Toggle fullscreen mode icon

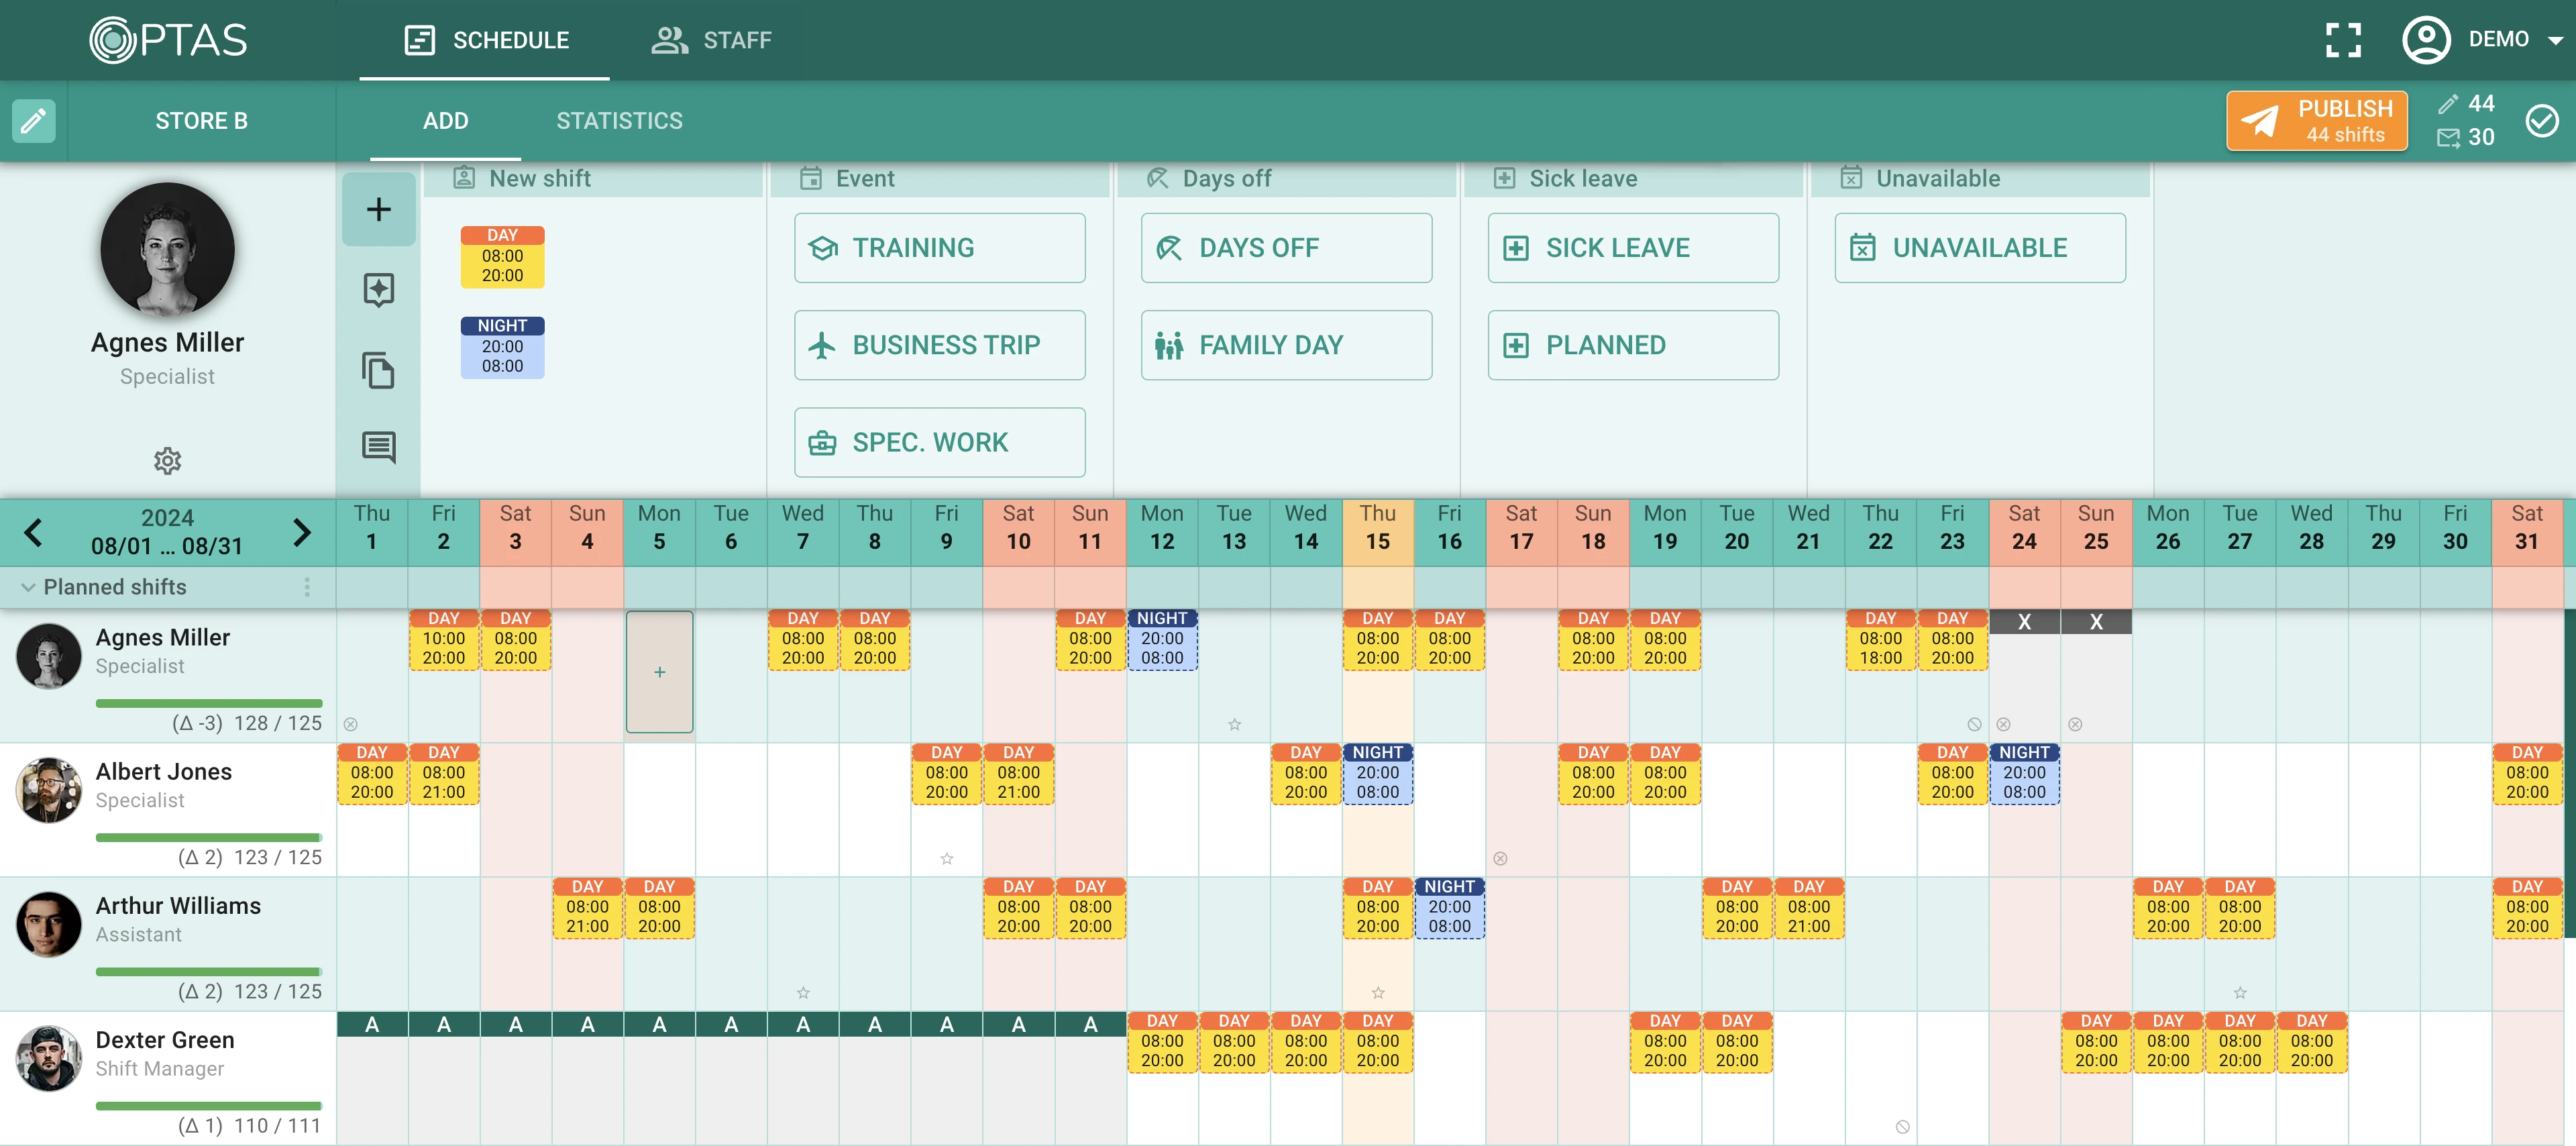tap(2343, 40)
